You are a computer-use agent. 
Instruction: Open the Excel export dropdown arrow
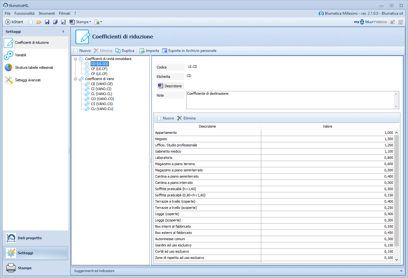tap(101, 22)
